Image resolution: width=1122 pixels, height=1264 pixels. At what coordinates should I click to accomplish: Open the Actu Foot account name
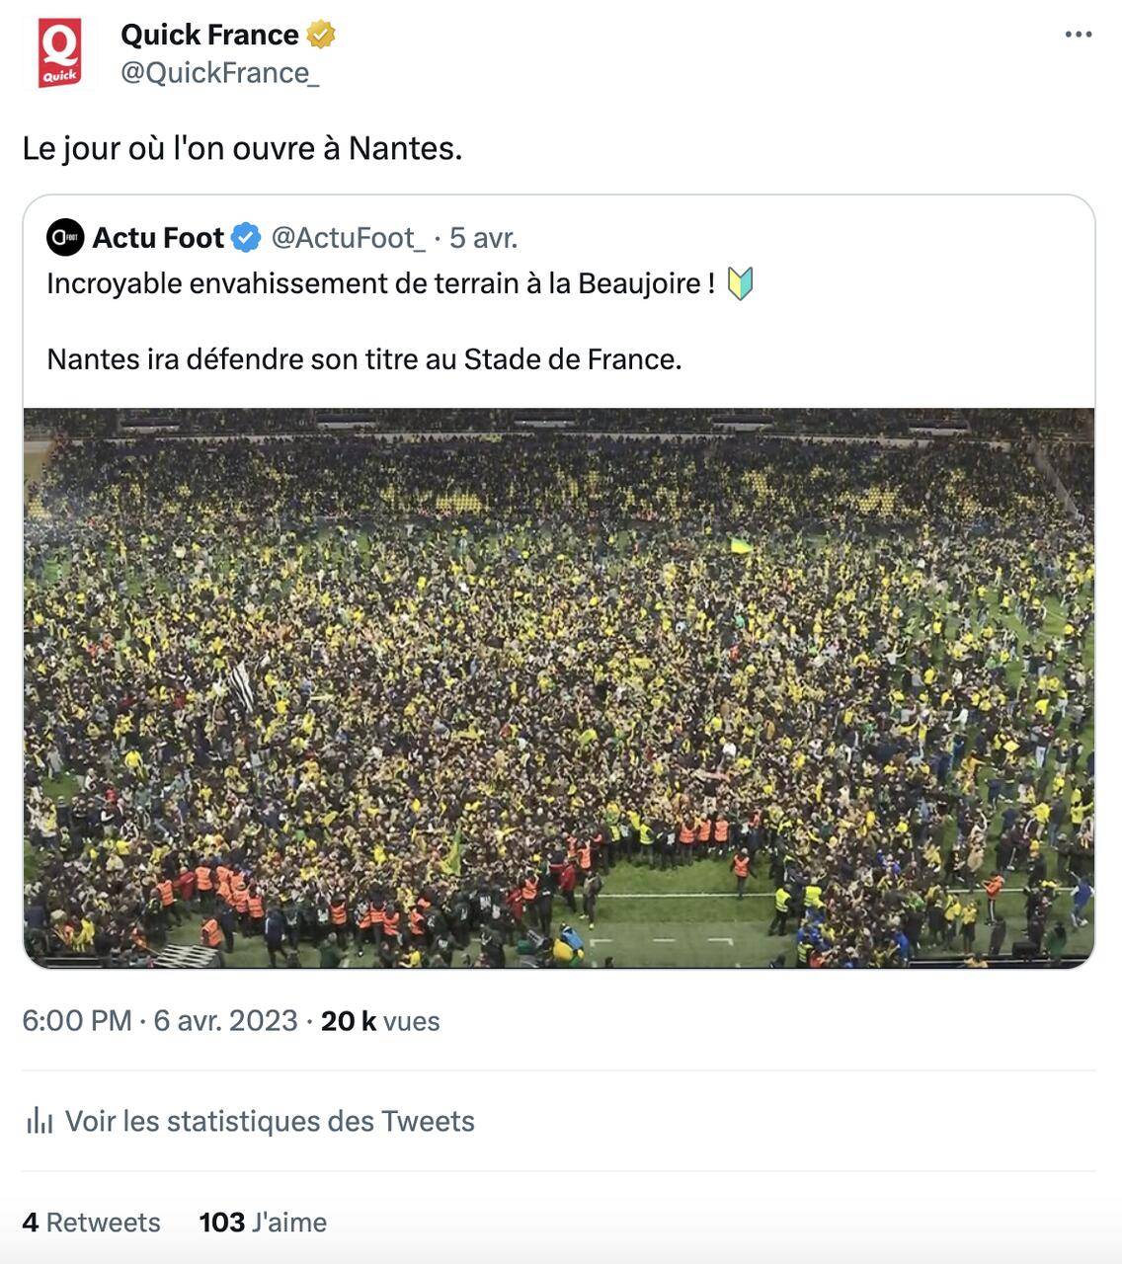(158, 238)
